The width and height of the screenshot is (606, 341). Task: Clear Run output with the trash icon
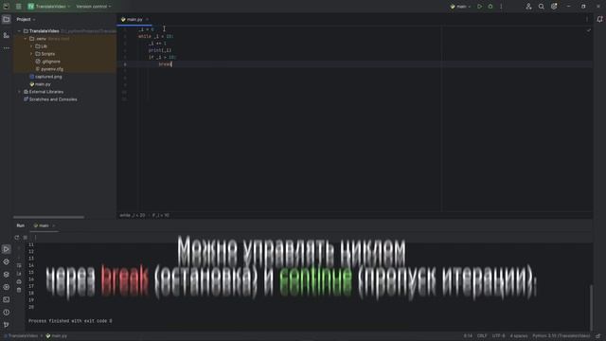pyautogui.click(x=19, y=290)
